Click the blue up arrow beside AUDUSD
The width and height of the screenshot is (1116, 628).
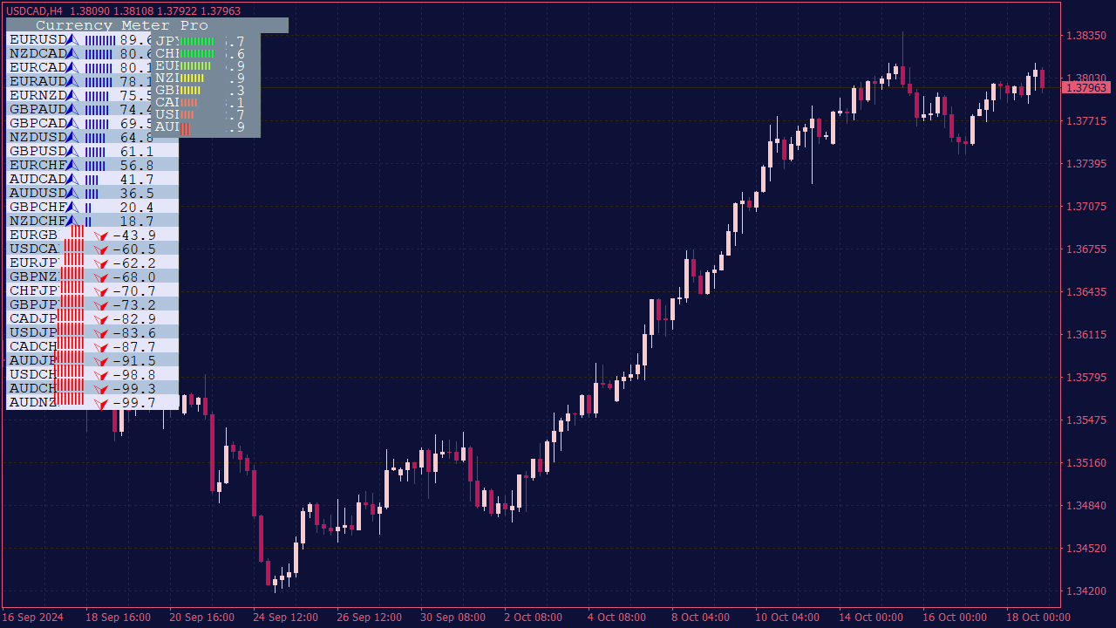(73, 194)
